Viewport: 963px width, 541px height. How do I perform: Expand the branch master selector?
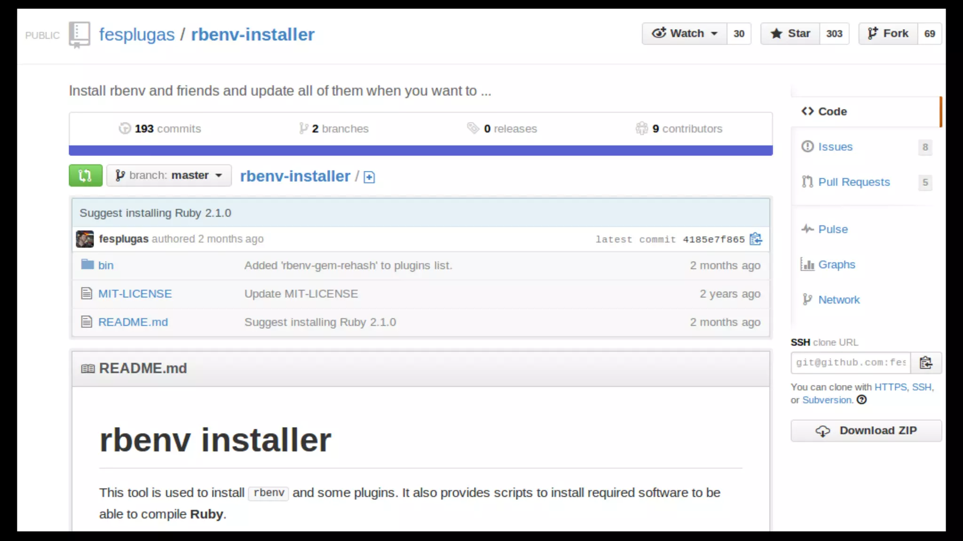click(169, 176)
